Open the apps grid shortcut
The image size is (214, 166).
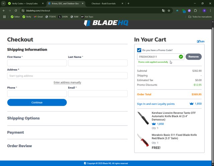pyautogui.click(x=4, y=17)
